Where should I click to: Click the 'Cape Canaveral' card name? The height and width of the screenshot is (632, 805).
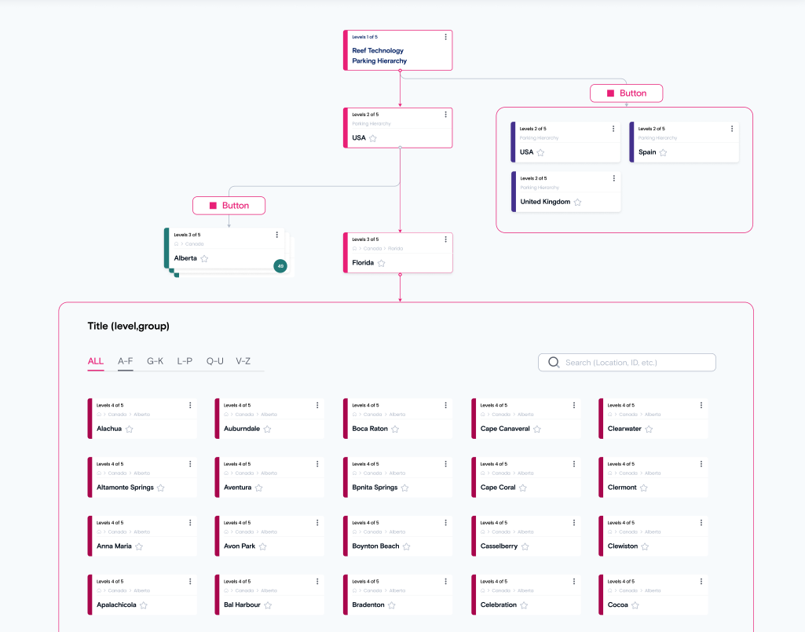click(x=505, y=429)
